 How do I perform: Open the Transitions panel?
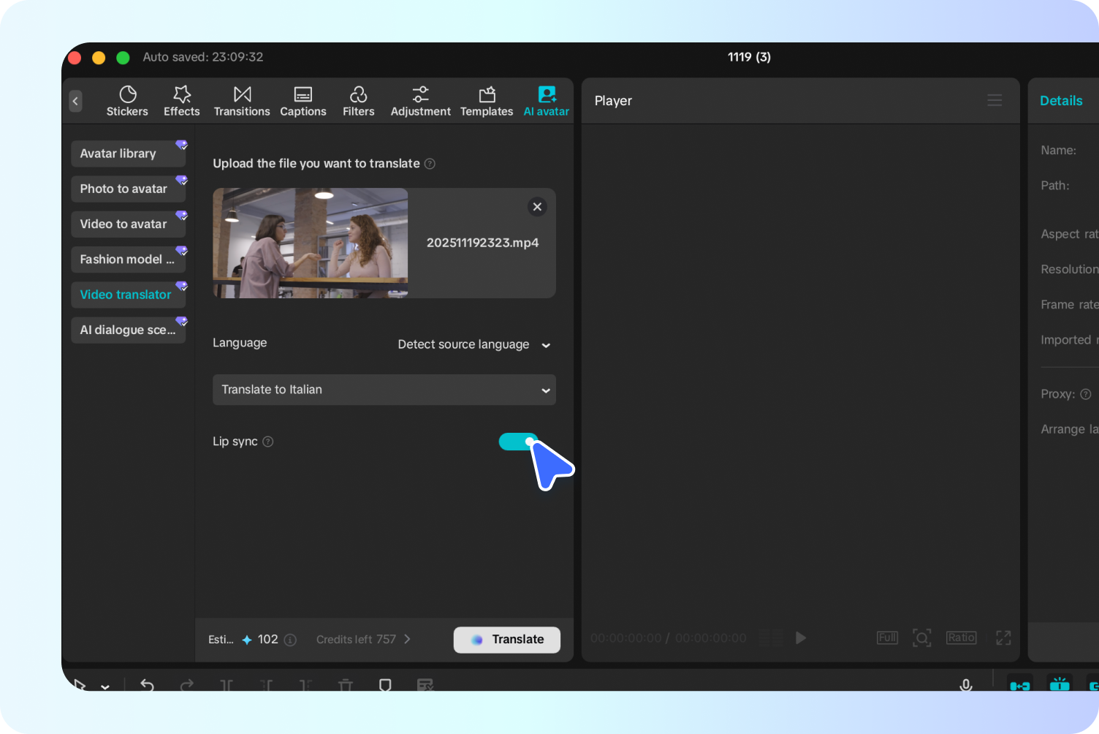pos(241,100)
